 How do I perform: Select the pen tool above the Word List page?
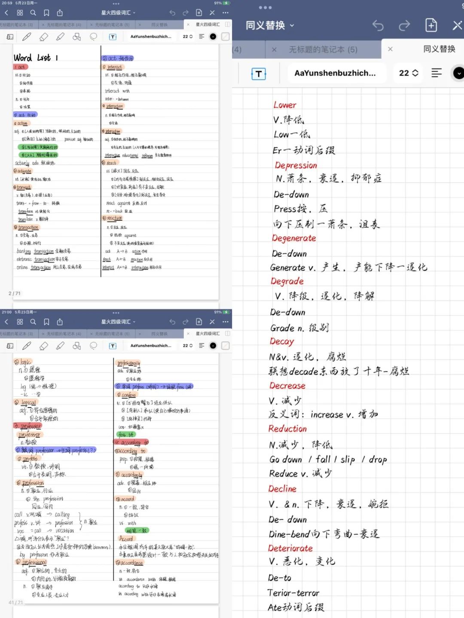27,37
